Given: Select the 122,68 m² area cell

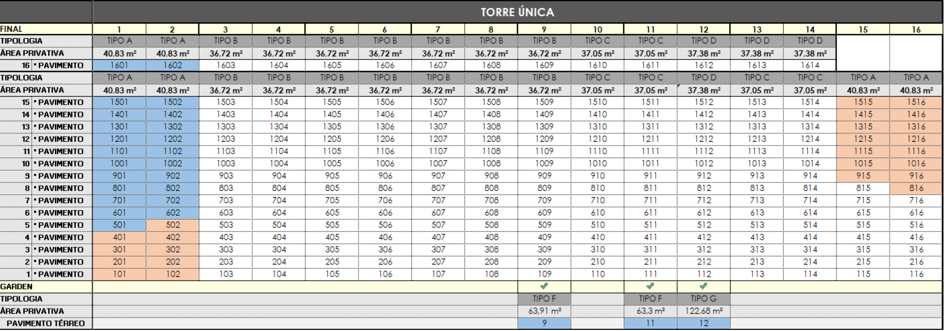Looking at the screenshot, I should pyautogui.click(x=703, y=311).
